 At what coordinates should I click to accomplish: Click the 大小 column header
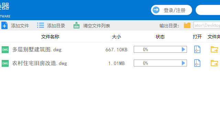(117, 37)
